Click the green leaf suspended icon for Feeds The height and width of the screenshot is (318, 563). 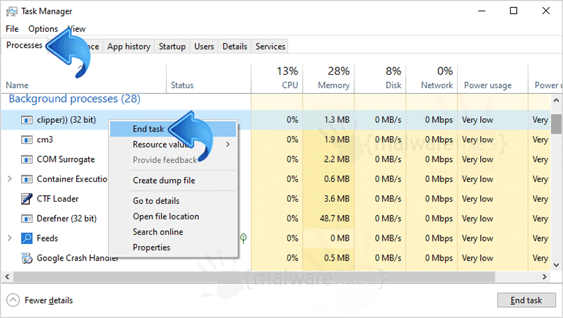(244, 238)
